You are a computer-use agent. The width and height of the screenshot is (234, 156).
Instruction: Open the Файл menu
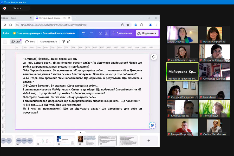click(x=5, y=33)
